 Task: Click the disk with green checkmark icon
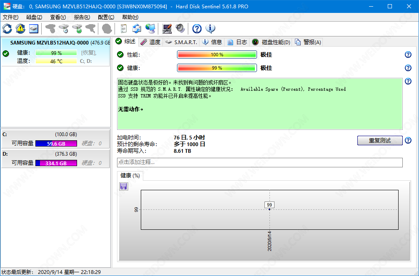(77, 29)
